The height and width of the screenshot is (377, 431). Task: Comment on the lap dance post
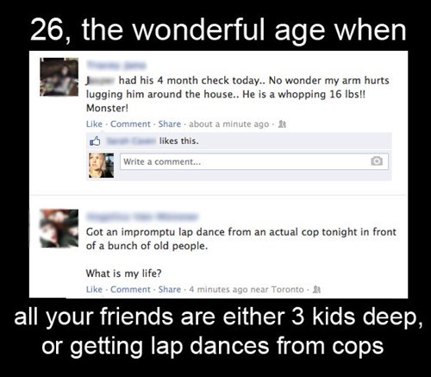coord(130,289)
